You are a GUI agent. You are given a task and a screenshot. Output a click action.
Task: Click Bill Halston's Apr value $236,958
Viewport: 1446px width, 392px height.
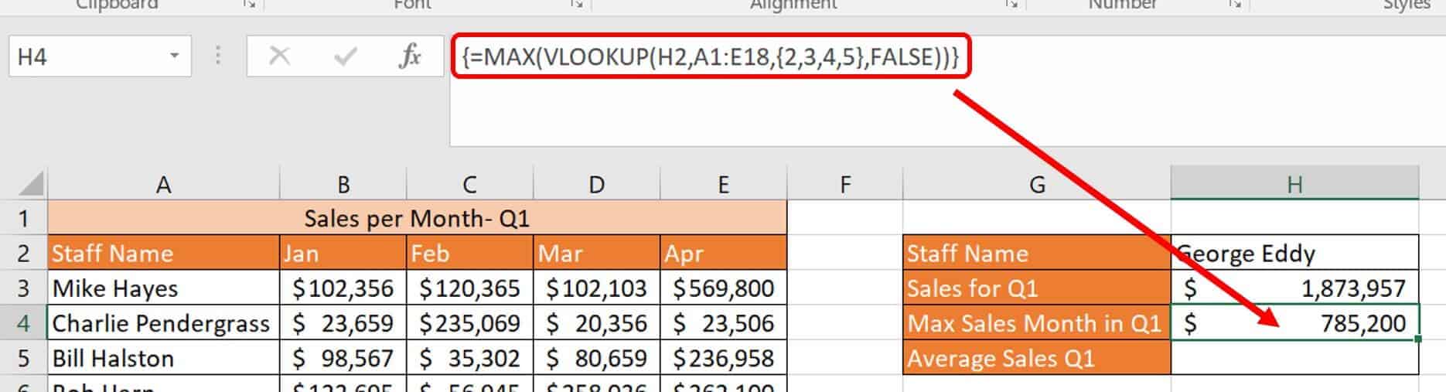(x=723, y=358)
